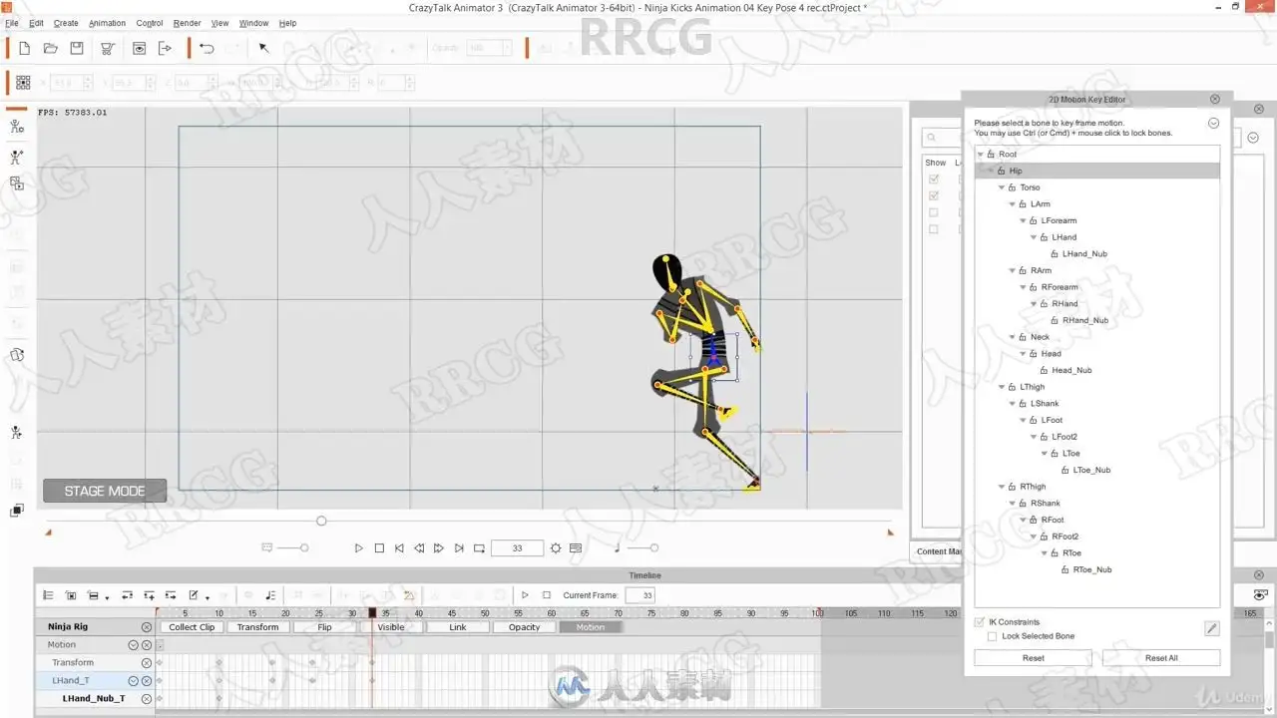Open the Edit menu
The height and width of the screenshot is (718, 1277).
36,23
